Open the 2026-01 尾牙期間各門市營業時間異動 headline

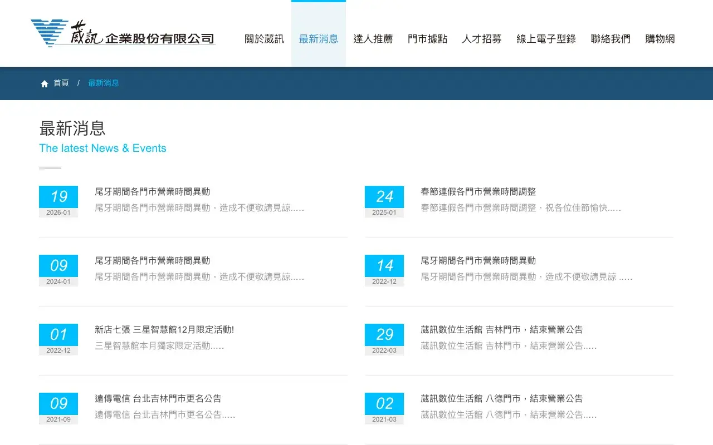tap(153, 192)
